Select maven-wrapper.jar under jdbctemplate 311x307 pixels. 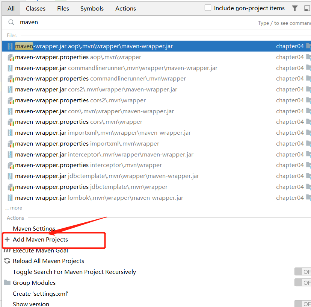coord(156,176)
